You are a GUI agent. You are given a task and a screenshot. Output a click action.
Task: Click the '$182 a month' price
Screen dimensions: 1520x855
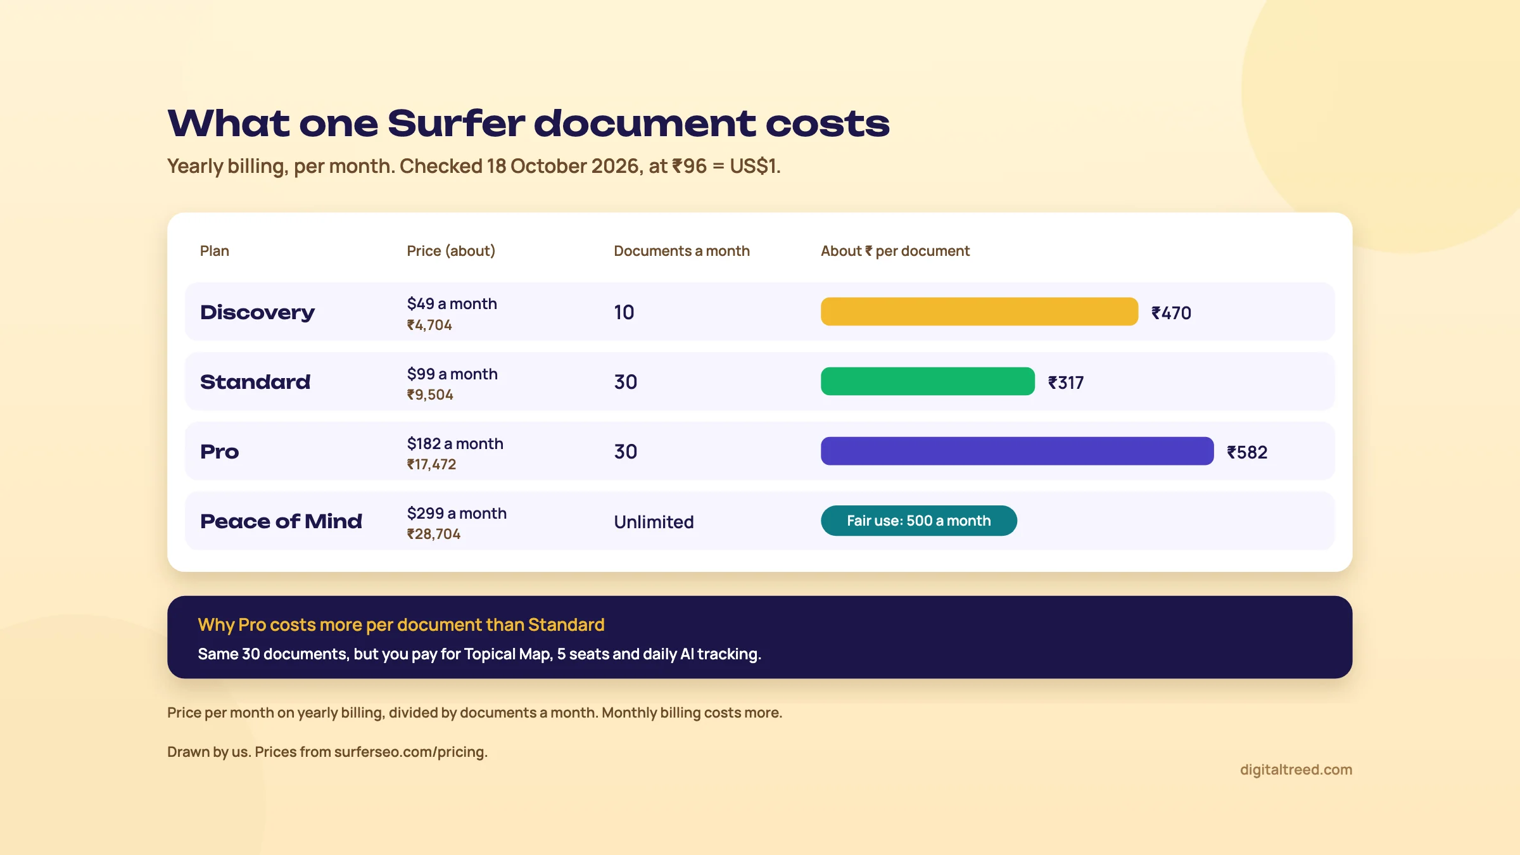point(455,443)
